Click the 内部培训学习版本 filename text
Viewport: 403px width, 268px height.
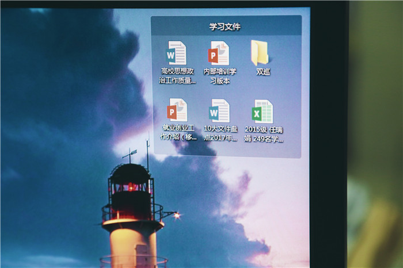[x=220, y=76]
